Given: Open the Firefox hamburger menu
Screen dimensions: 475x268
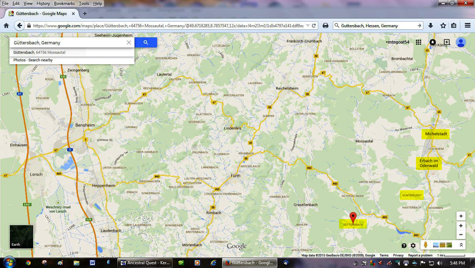Looking at the screenshot, I should 467,25.
